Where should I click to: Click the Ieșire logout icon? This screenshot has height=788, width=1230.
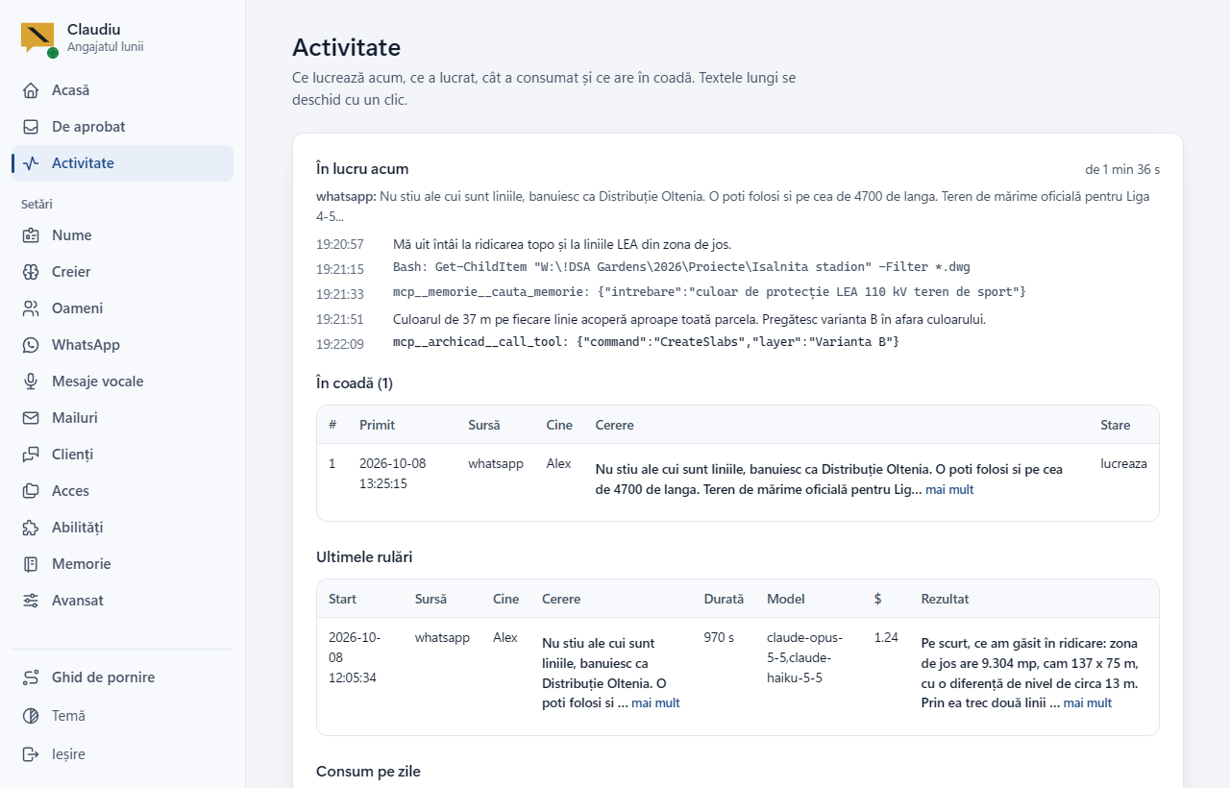[32, 754]
